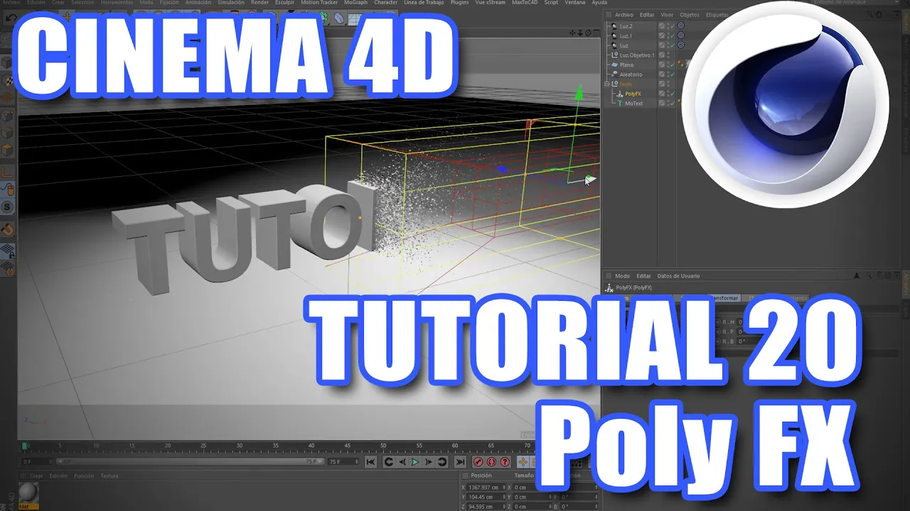Screen dimensions: 910x511
Task: Play the animation forwards
Action: click(x=415, y=462)
